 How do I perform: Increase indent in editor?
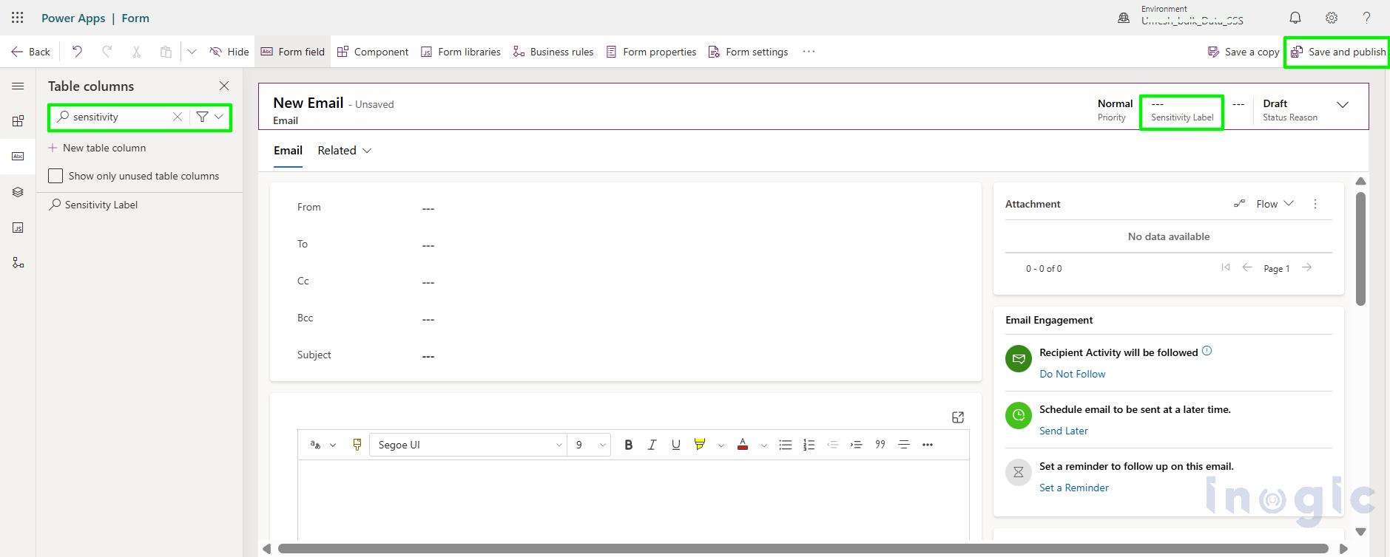(856, 445)
